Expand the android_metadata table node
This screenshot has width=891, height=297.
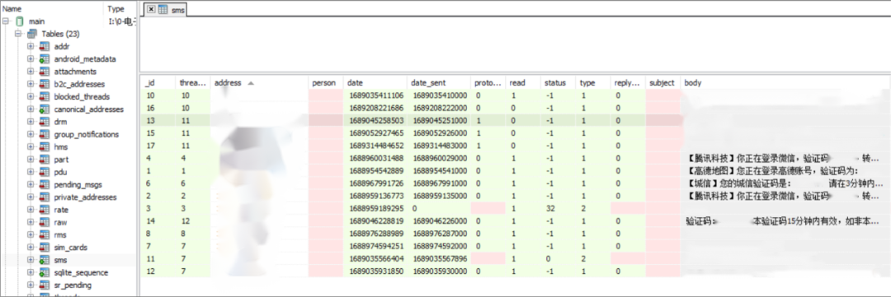[x=31, y=59]
